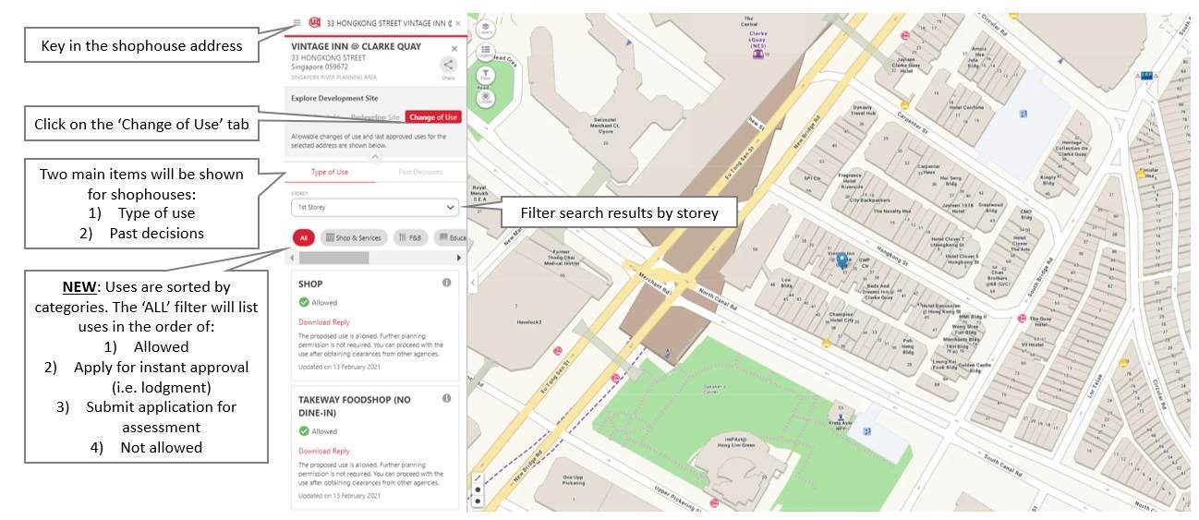Open the map Legend button
Viewport: 1199px width, 520px height.
pyautogui.click(x=485, y=53)
